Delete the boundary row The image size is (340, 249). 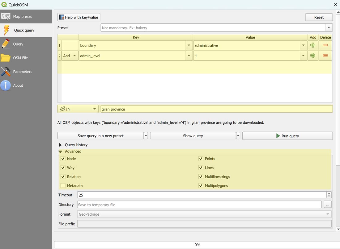[x=325, y=45]
